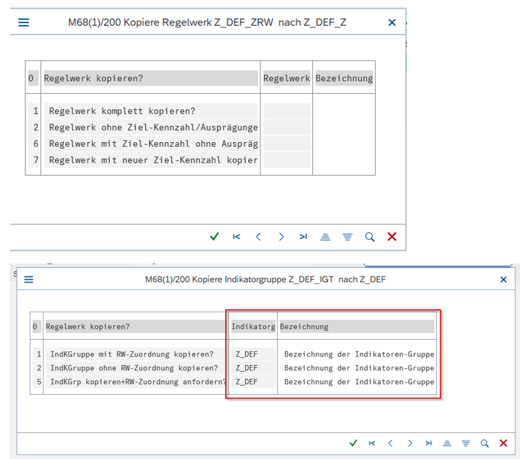Click red cancel X in Indikatorgruppe dialog toolbar

click(x=503, y=443)
